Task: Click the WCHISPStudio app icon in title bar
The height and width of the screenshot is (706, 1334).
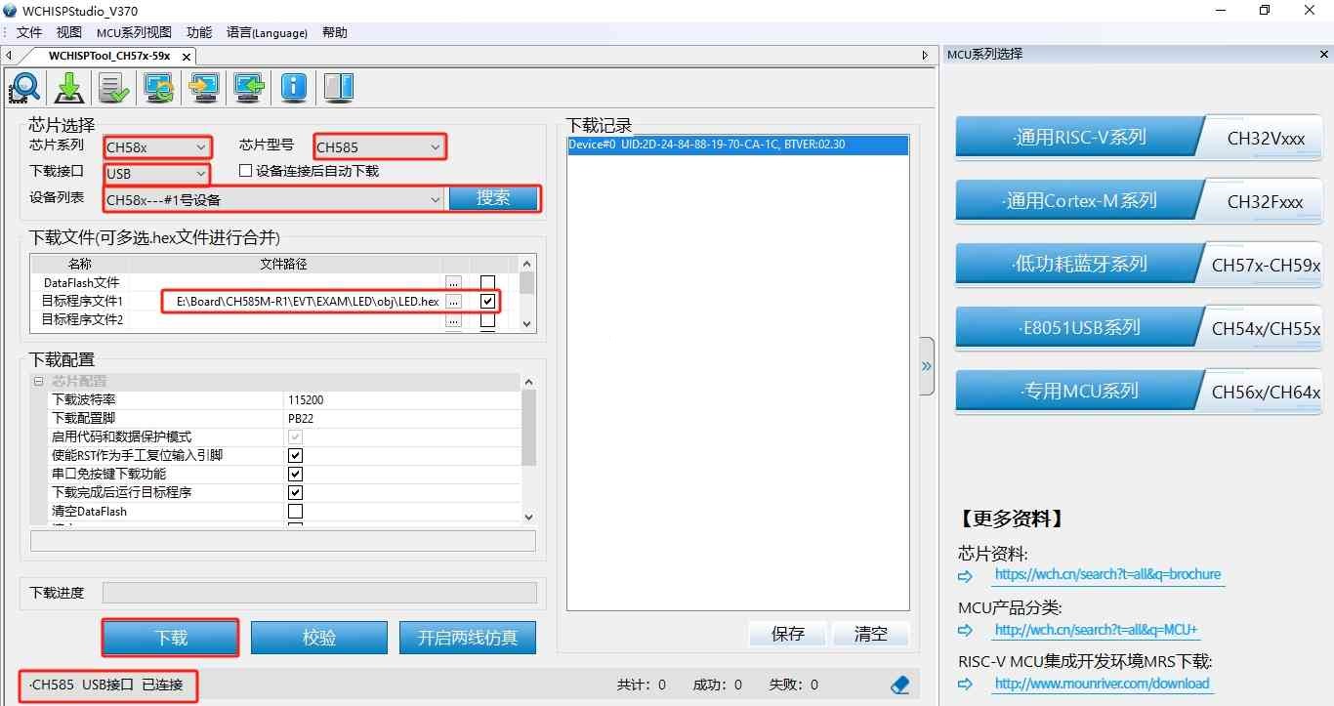Action: (11, 10)
